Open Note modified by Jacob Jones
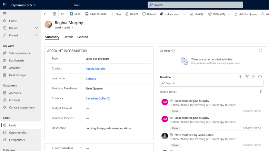The image size is (269, 151). pyautogui.click(x=194, y=135)
